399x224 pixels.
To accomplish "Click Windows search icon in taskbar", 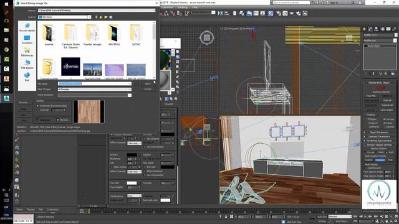I will tap(6, 12).
